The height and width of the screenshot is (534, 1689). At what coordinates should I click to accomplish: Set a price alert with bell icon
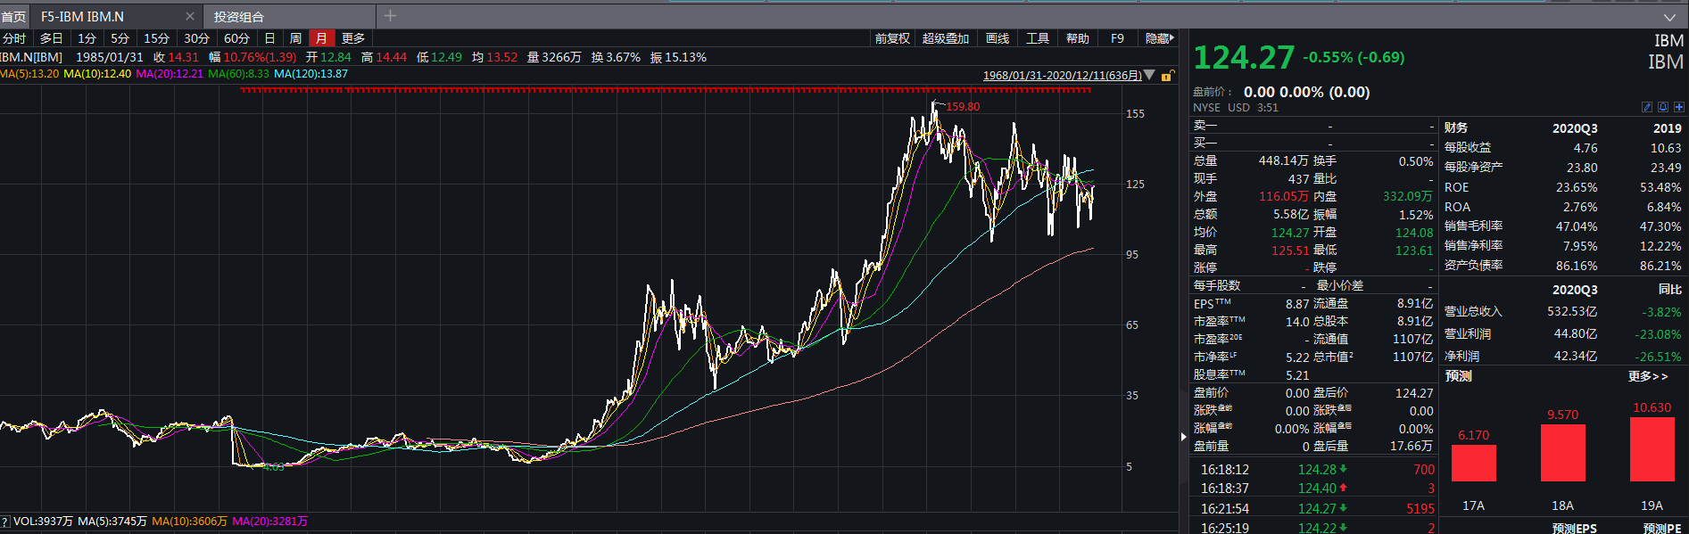pyautogui.click(x=1663, y=107)
